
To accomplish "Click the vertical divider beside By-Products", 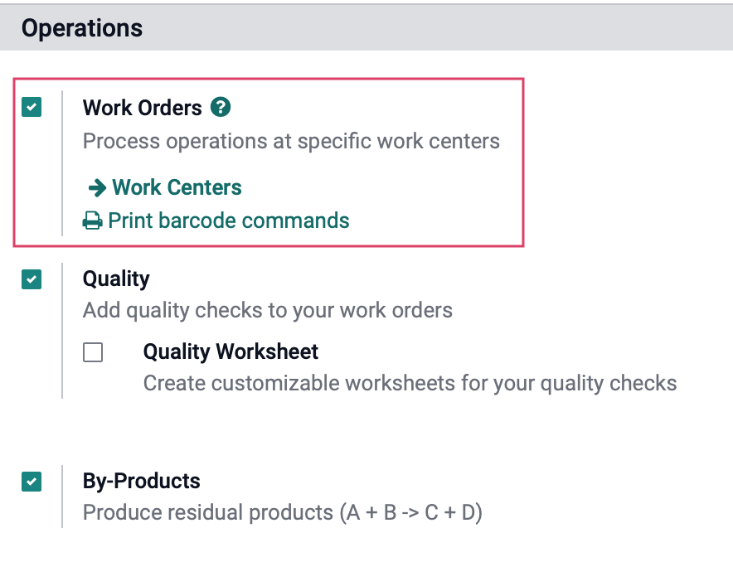I will tap(62, 497).
